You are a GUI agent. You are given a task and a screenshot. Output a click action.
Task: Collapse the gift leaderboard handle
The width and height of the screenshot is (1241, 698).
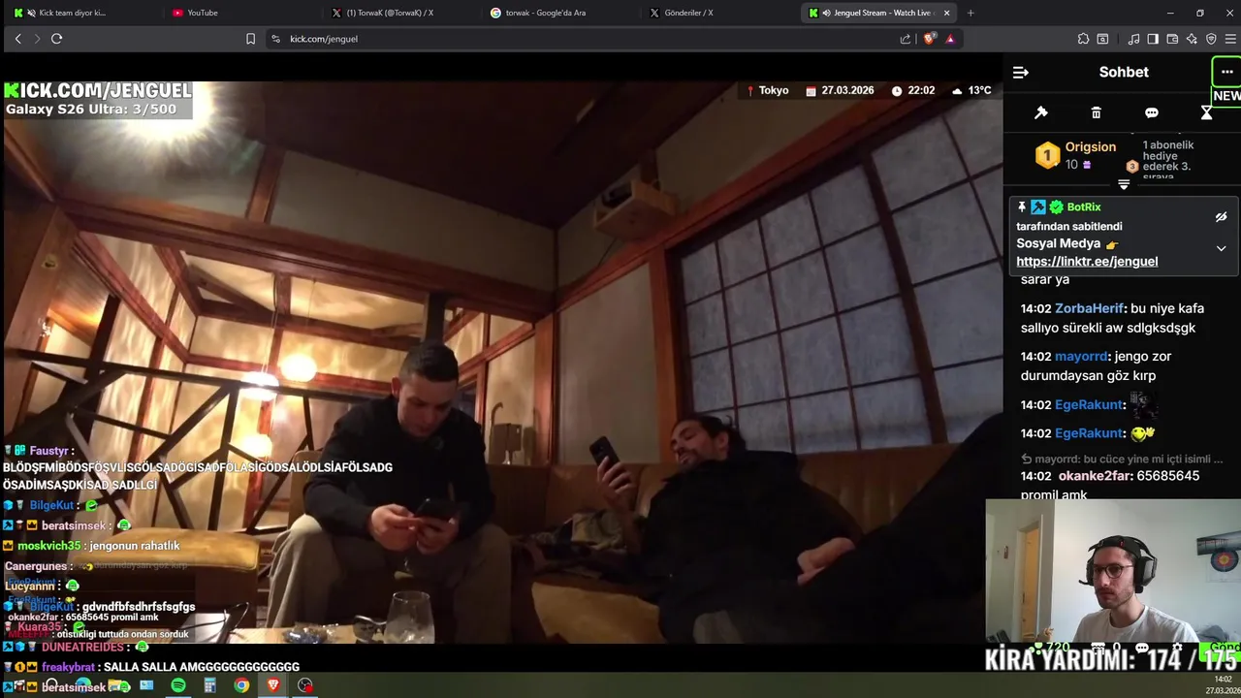(1124, 184)
